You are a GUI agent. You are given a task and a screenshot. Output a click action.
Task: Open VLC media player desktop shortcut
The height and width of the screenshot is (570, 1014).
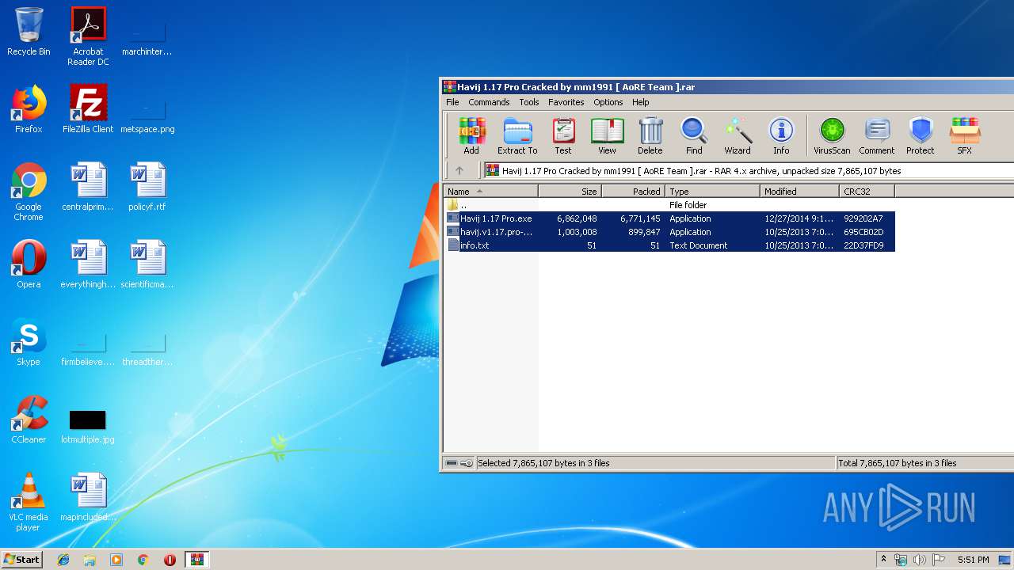(x=29, y=502)
